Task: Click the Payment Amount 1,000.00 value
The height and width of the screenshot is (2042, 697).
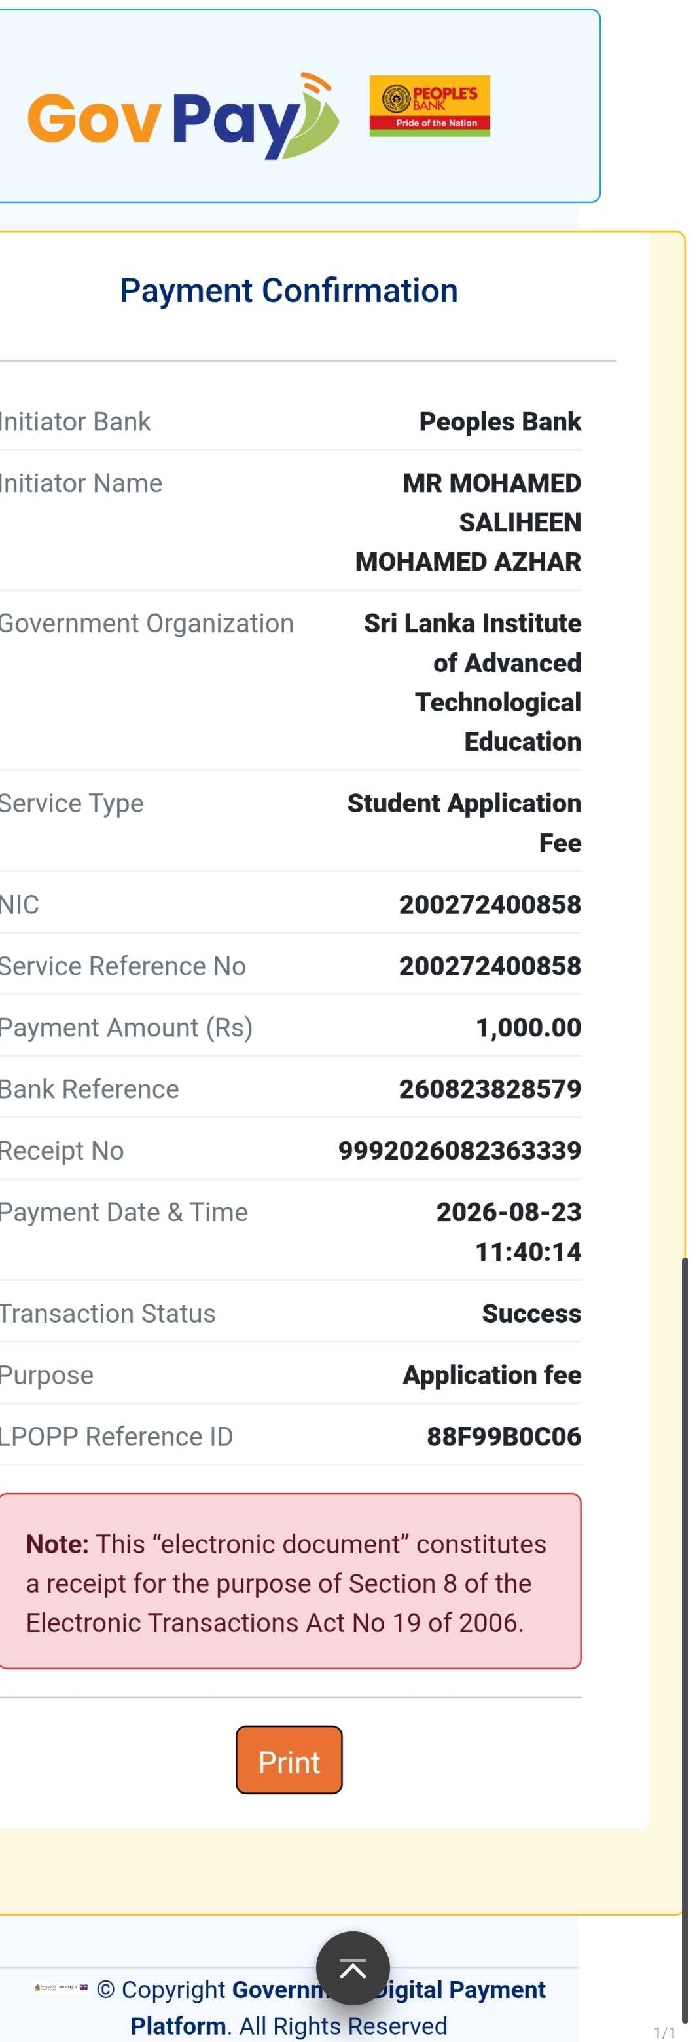Action: click(x=528, y=1027)
